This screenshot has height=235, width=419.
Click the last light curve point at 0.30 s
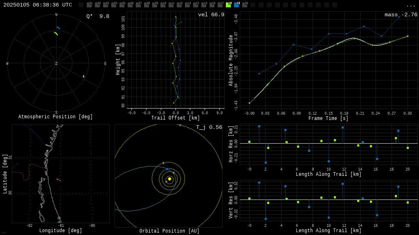coord(408,36)
